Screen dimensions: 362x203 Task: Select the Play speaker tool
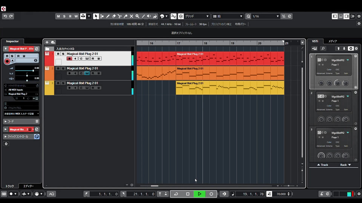point(149,16)
